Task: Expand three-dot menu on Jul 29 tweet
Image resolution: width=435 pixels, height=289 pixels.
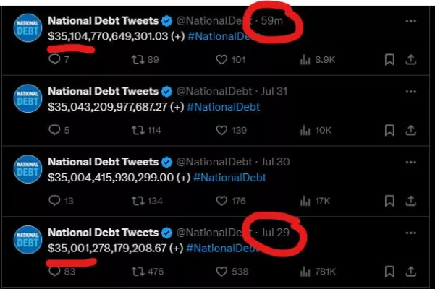Action: (x=411, y=233)
